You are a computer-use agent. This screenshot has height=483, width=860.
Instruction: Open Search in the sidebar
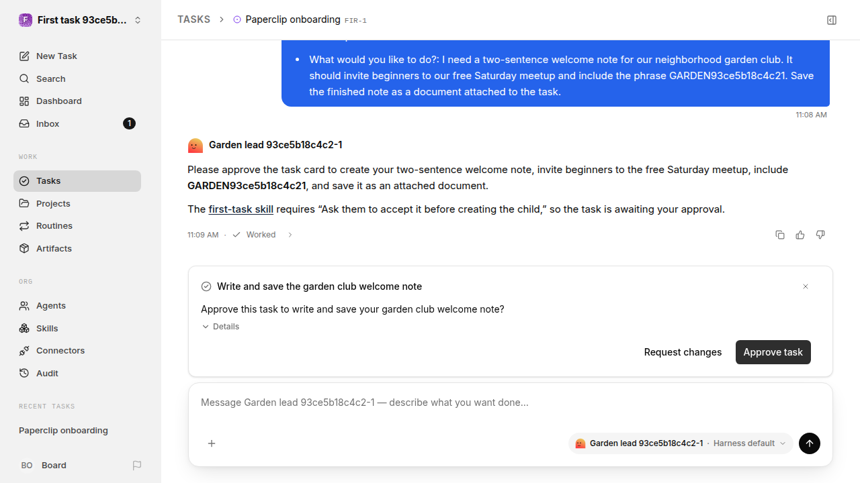point(77,78)
